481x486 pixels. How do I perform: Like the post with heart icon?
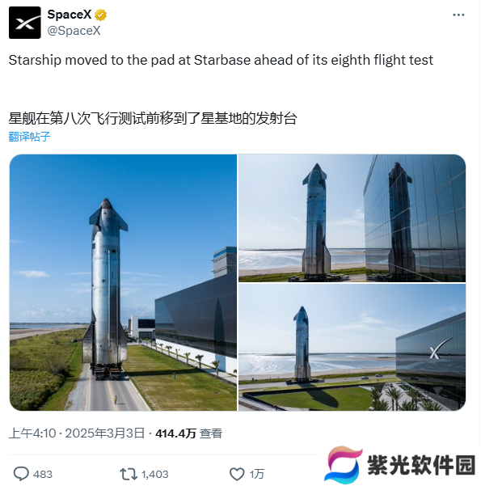tap(237, 474)
